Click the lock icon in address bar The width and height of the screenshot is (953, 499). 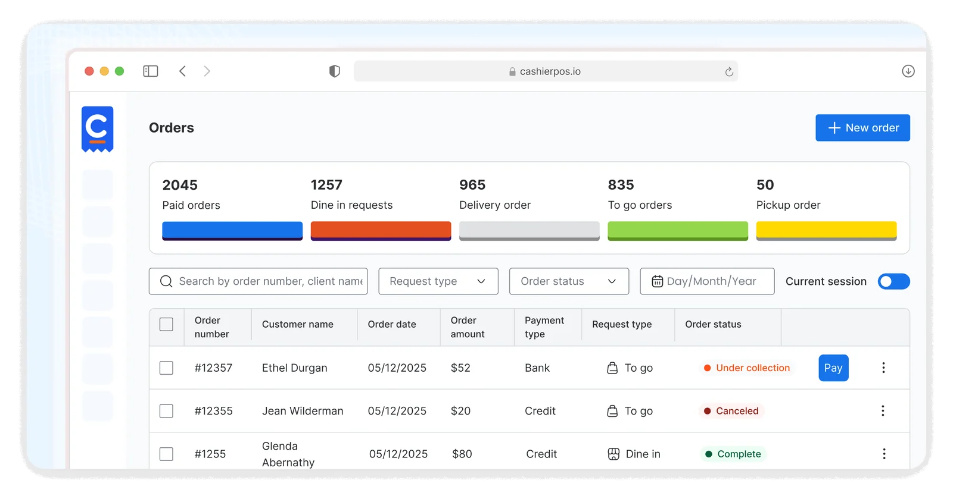(512, 71)
